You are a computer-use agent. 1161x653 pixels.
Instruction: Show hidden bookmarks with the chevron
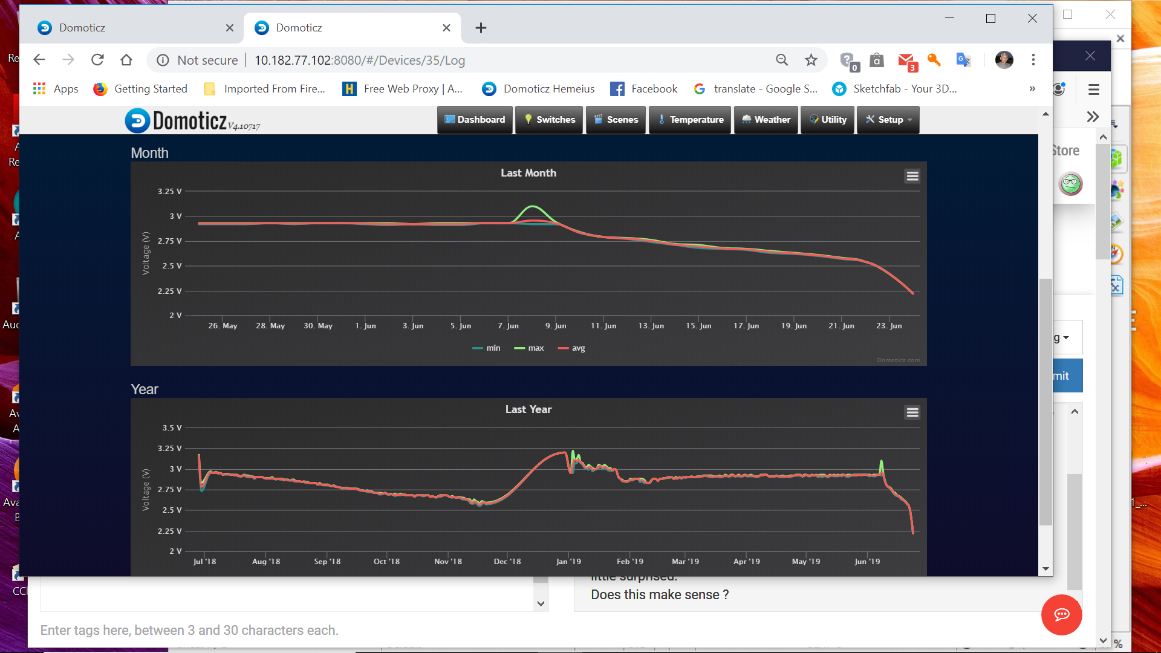click(x=1032, y=89)
